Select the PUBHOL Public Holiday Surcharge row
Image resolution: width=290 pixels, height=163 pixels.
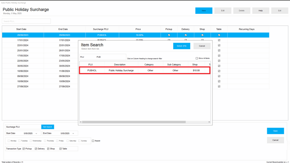click(x=145, y=70)
